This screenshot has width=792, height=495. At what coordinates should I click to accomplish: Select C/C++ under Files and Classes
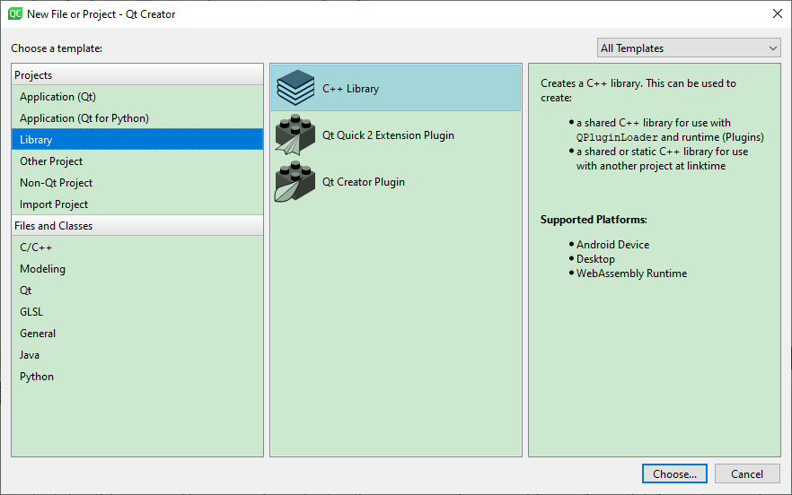click(x=137, y=247)
